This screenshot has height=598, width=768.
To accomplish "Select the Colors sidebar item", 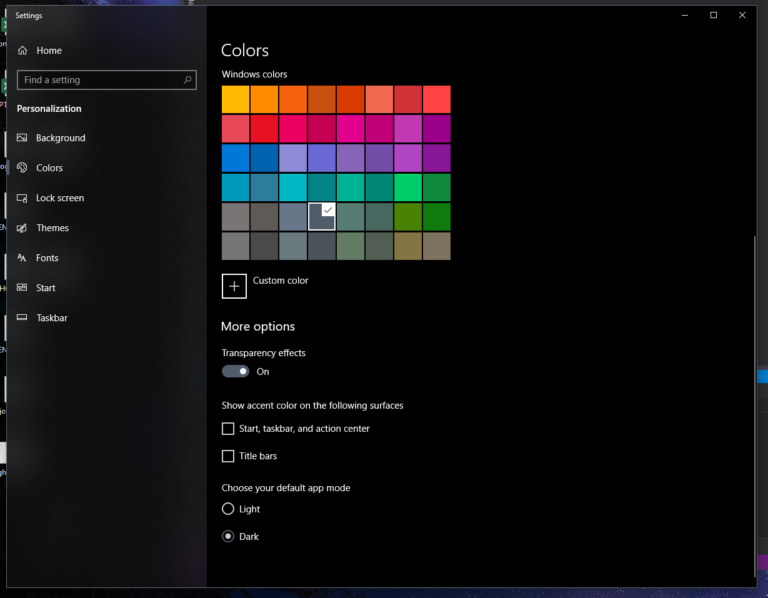I will [51, 167].
